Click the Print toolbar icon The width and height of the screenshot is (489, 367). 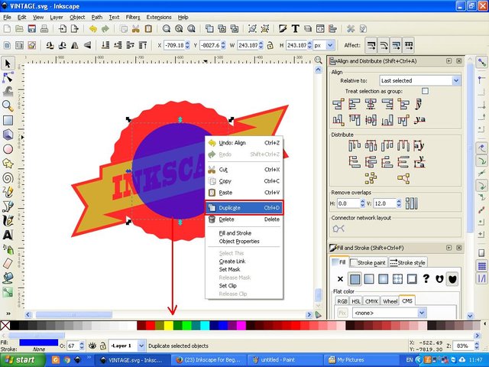point(44,29)
